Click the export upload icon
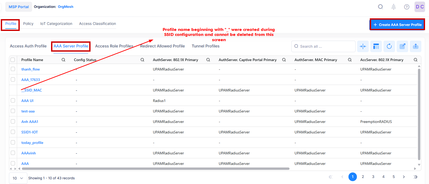 click(x=416, y=46)
